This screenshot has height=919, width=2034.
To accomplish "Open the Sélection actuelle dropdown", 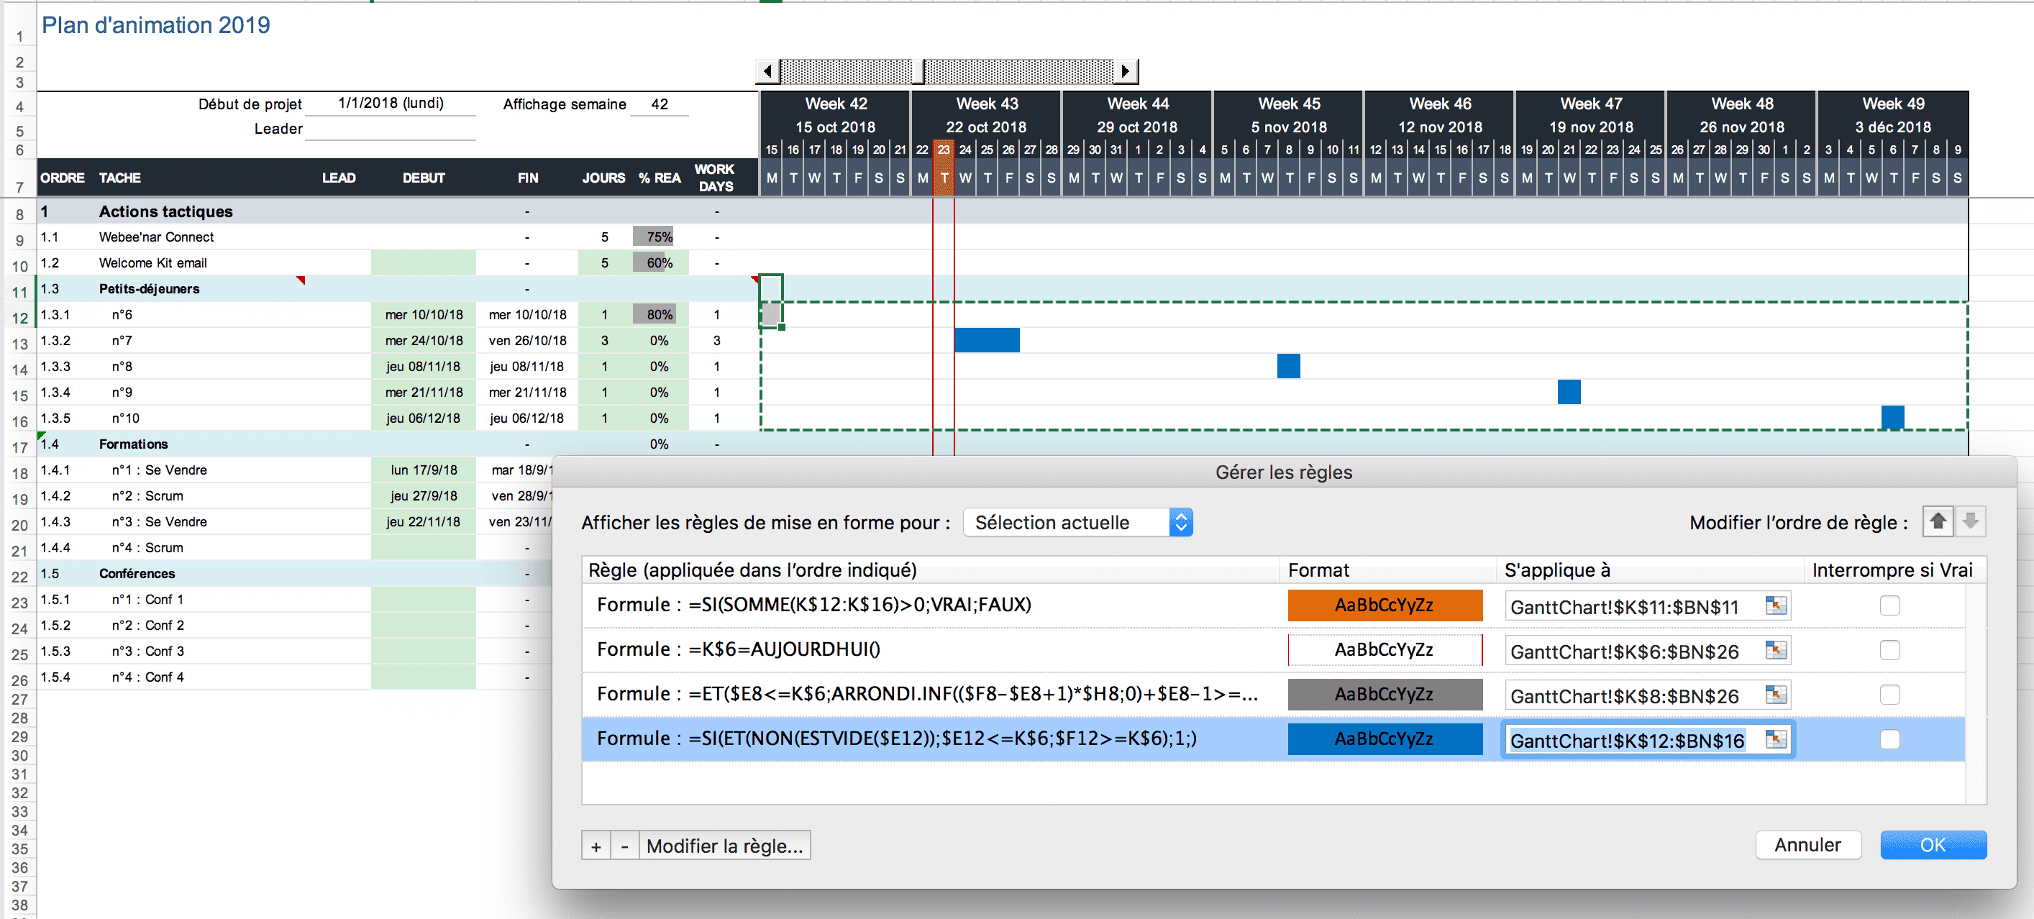I will pyautogui.click(x=1077, y=523).
